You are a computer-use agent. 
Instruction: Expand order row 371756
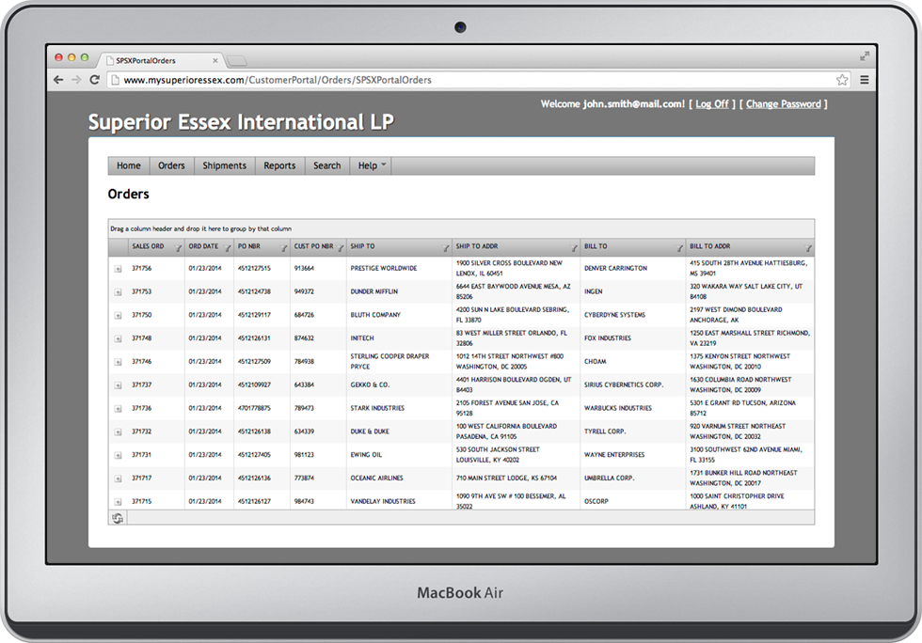click(119, 269)
